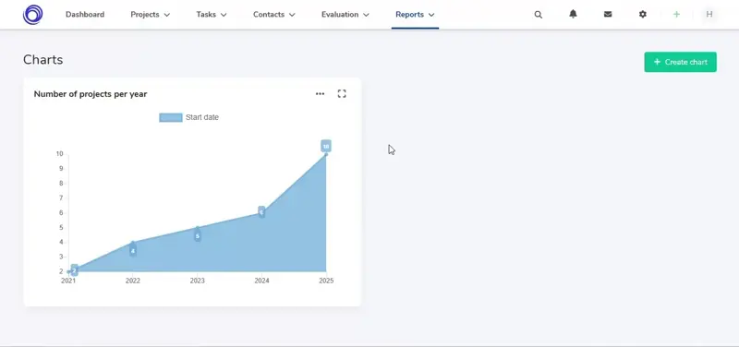Click the 2024 data point label
The width and height of the screenshot is (739, 347).
[x=261, y=212]
